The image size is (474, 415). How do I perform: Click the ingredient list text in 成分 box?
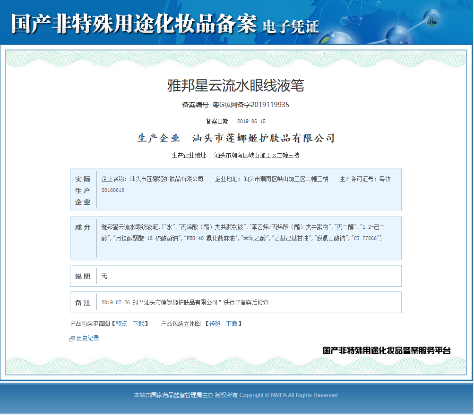(x=243, y=232)
